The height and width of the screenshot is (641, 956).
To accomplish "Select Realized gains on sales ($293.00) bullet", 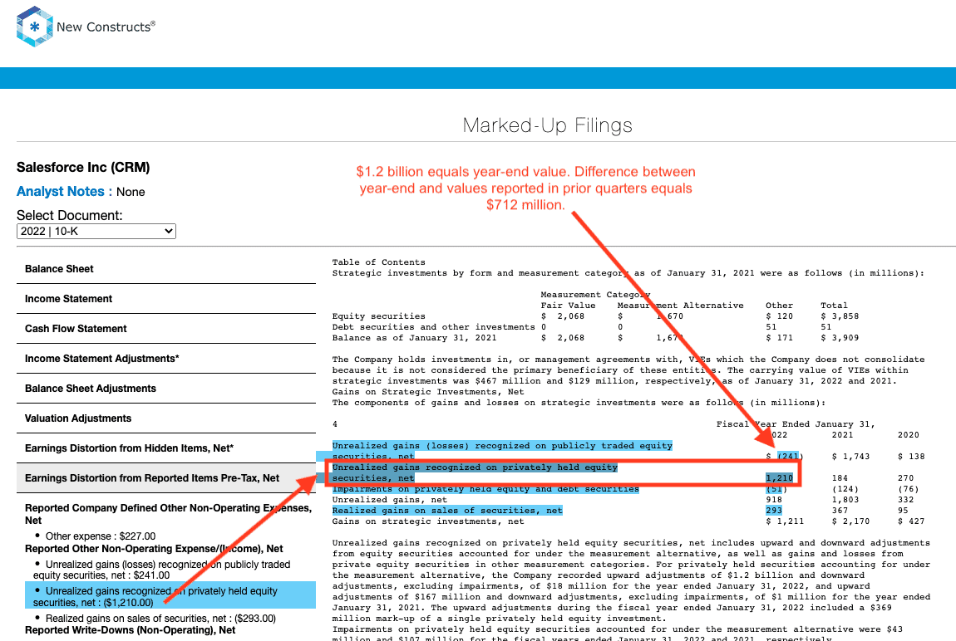I will [160, 619].
